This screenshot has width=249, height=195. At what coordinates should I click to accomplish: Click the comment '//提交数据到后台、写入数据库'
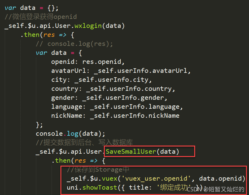(84, 142)
